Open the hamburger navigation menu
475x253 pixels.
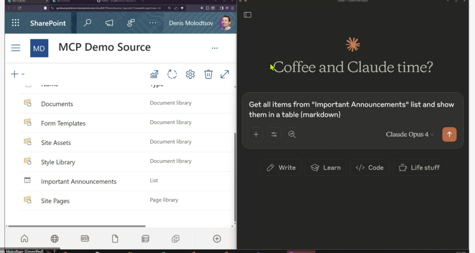[x=16, y=48]
